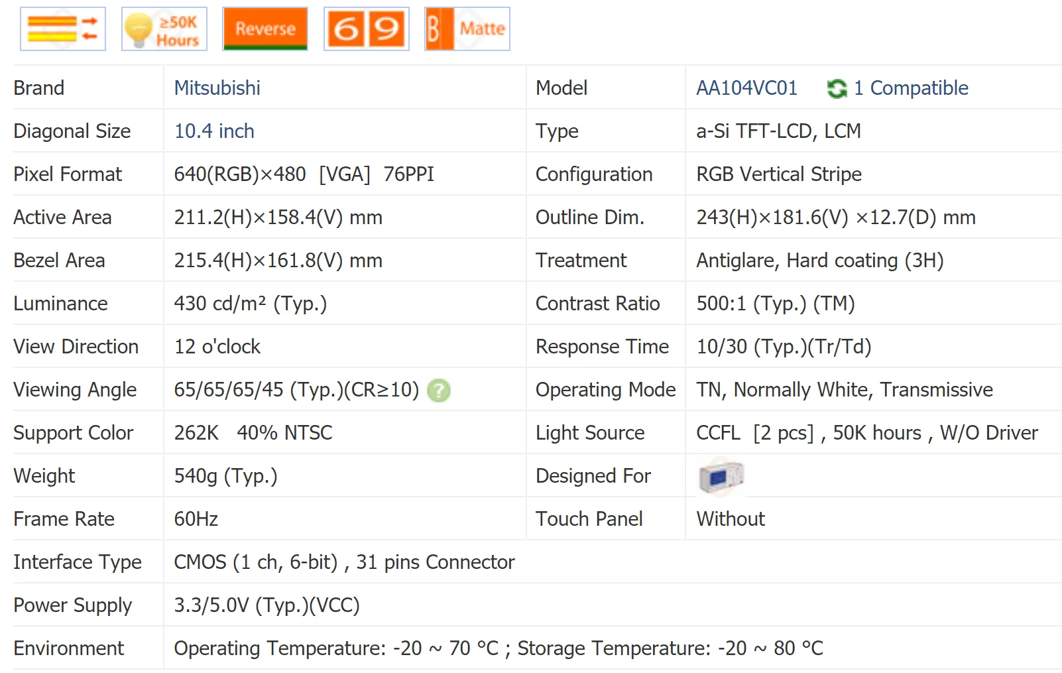Select the CCFL light source value
The width and height of the screenshot is (1062, 673).
click(867, 433)
